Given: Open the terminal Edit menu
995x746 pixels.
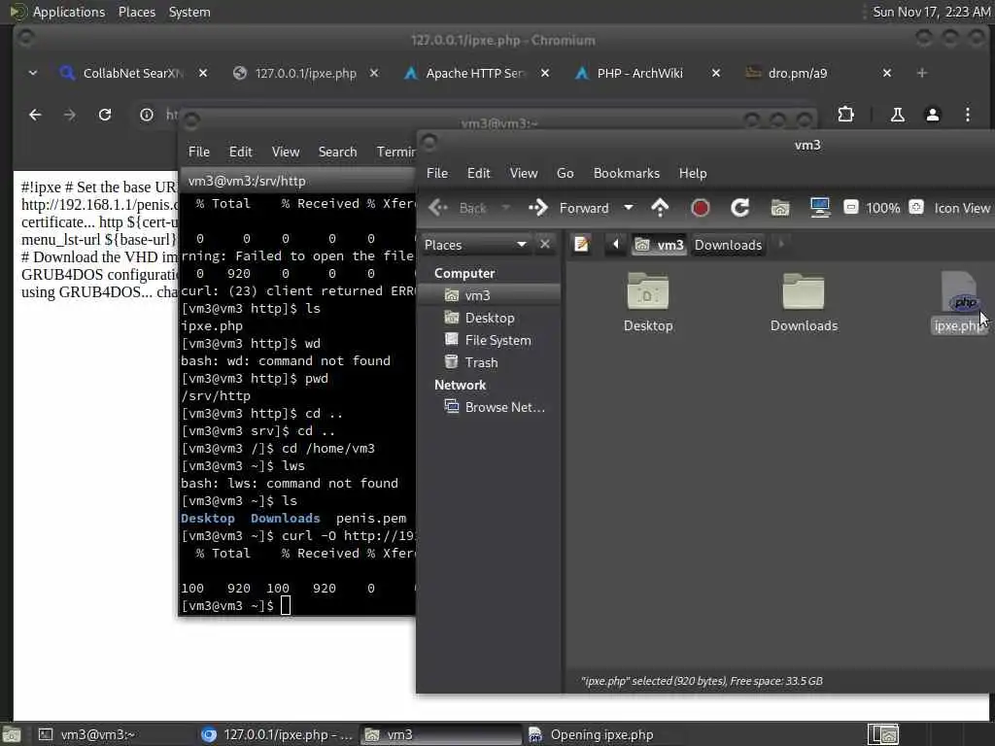Looking at the screenshot, I should pos(241,152).
